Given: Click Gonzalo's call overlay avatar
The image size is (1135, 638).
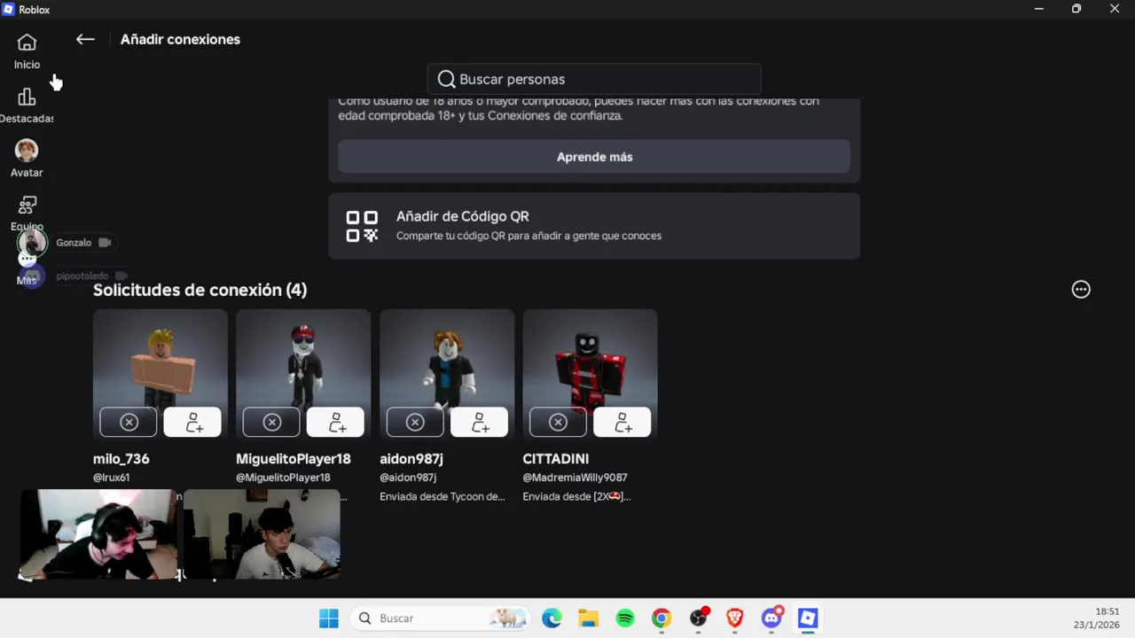Looking at the screenshot, I should click(x=32, y=243).
